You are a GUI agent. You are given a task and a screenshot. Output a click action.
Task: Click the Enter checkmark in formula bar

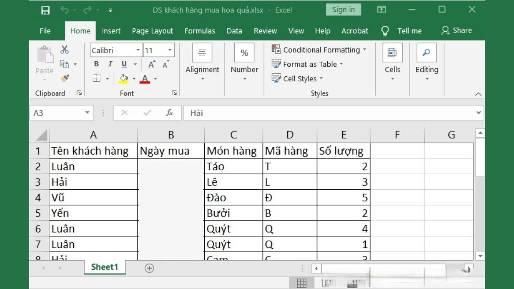(x=147, y=113)
